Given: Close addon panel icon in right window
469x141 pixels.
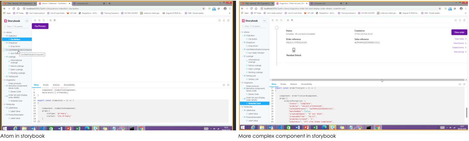Looking at the screenshot, I should 464,84.
